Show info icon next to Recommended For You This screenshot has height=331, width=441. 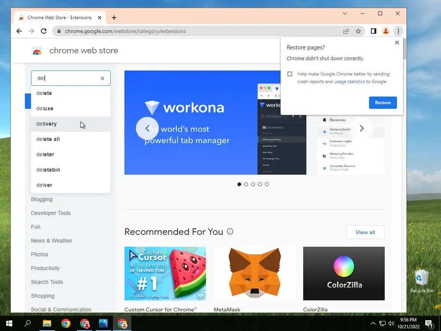(230, 232)
